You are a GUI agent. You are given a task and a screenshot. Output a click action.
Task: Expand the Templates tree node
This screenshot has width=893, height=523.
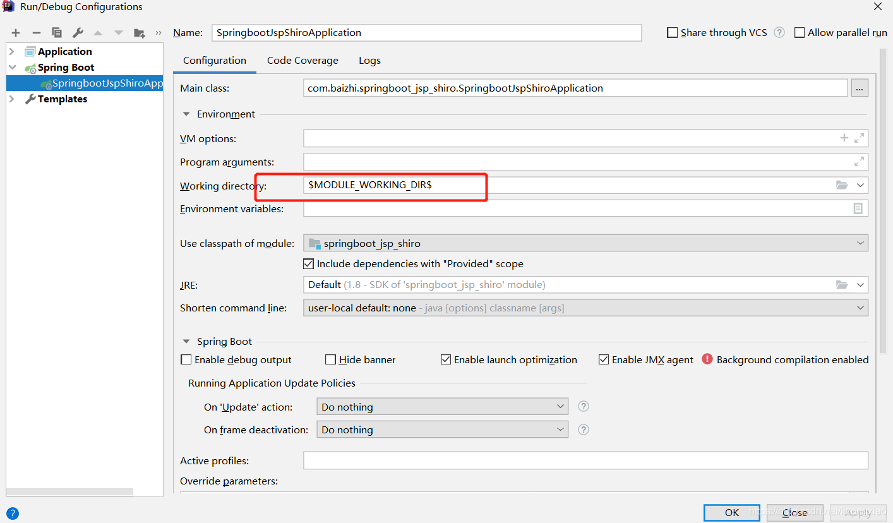coord(12,99)
